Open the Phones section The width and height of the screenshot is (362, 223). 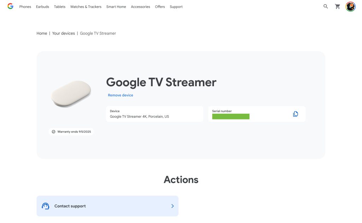point(25,6)
